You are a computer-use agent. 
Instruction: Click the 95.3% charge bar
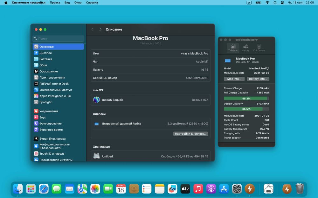246,99
